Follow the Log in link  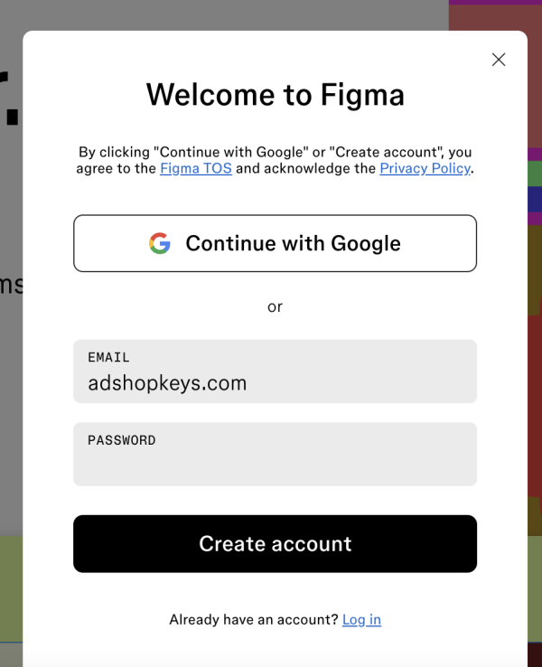click(361, 620)
